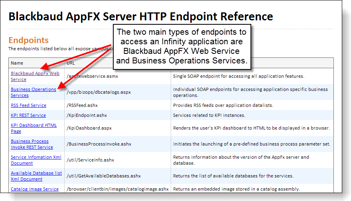351x201 pixels.
Task: Click the /vpp/bizops/dbcatalogs.aspx URL text
Action: (99, 93)
